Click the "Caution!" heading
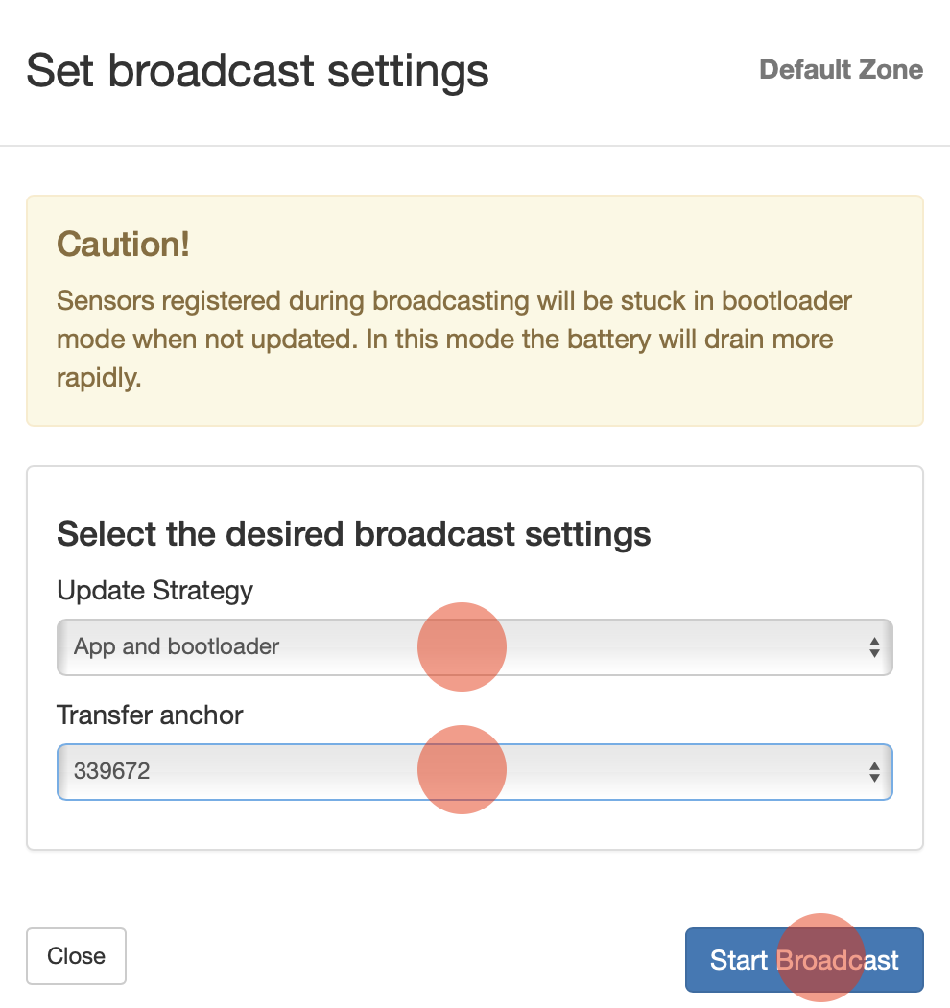This screenshot has width=950, height=1008. click(x=123, y=245)
